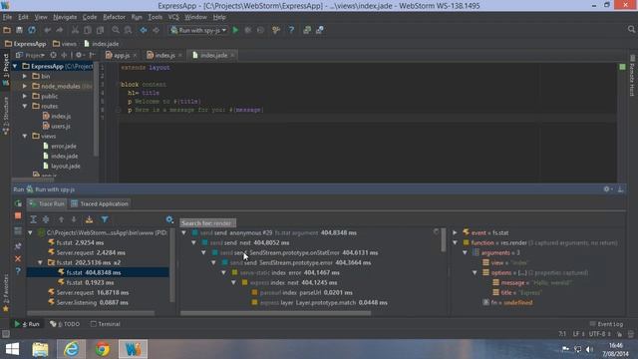Click the Forward navigation arrow icon
The image size is (638, 359).
(x=156, y=30)
